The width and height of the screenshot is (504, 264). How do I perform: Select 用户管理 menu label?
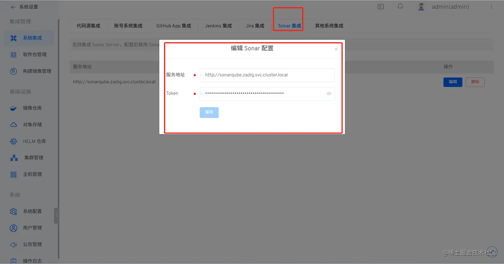point(32,228)
